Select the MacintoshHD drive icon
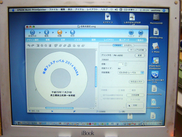This screenshot has width=182, height=137. coord(156,17)
